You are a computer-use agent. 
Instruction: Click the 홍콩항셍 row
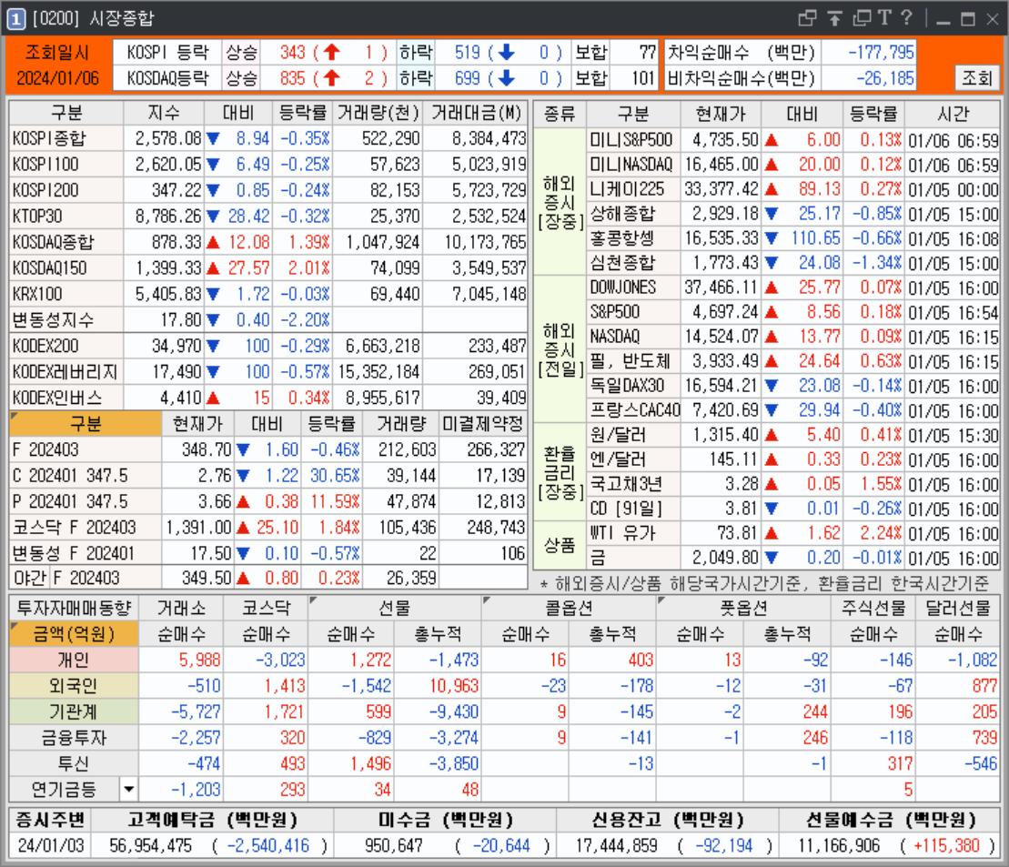pyautogui.click(x=793, y=238)
